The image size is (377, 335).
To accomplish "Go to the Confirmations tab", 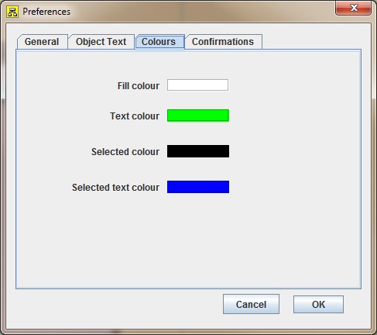I will click(x=223, y=42).
